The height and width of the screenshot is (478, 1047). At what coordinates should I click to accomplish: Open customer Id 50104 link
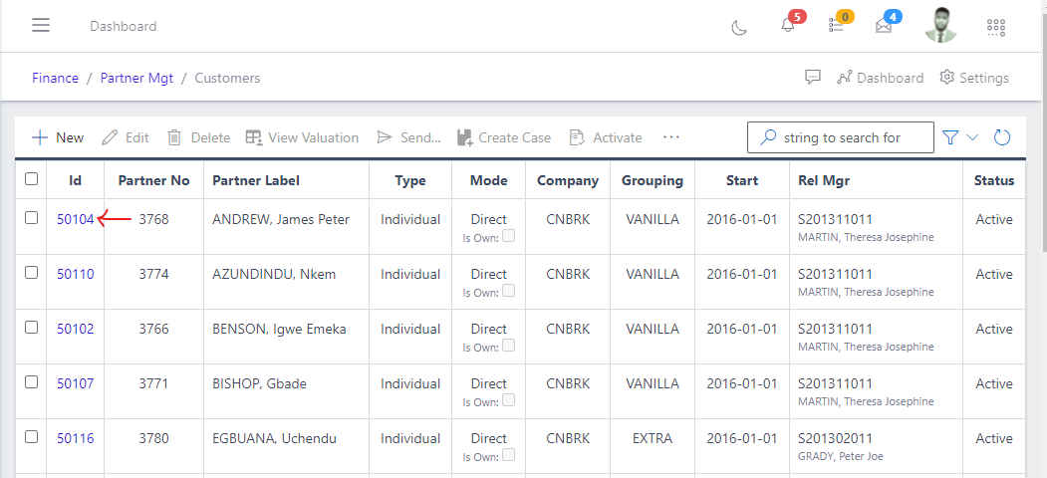(x=76, y=219)
